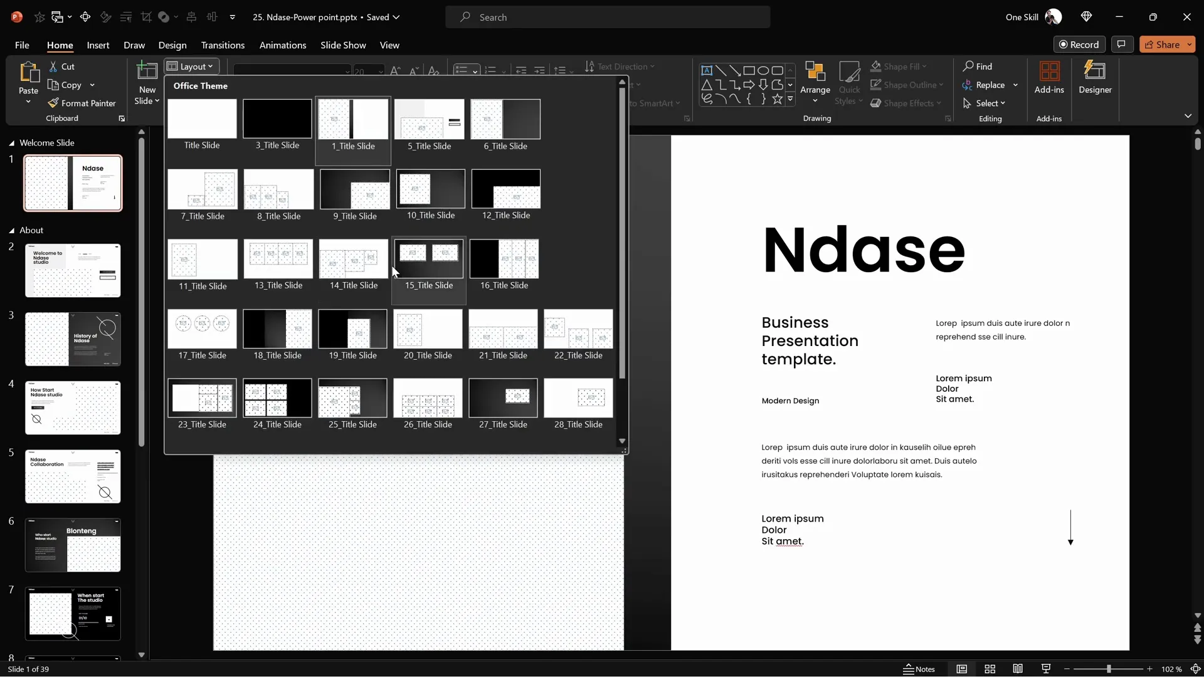The height and width of the screenshot is (677, 1204).
Task: Click the Ndase title text on slide
Action: (x=863, y=250)
